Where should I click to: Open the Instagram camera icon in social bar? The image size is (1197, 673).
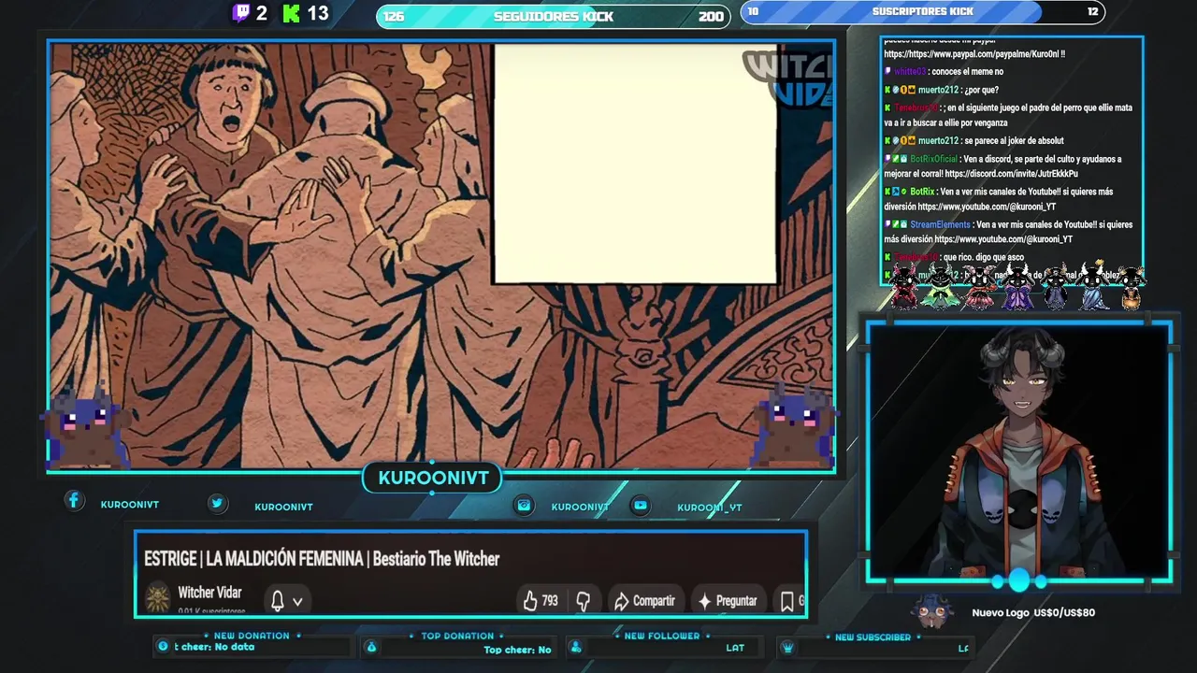524,506
